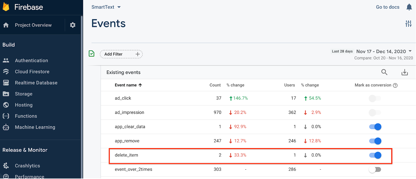Enable conversion toggle for event_over_2times
This screenshot has width=416, height=179.
coord(375,169)
